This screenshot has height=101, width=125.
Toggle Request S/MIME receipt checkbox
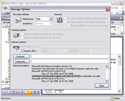coord(69,26)
